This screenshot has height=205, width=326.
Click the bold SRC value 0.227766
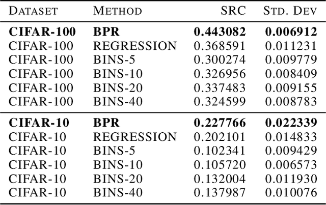click(x=220, y=123)
